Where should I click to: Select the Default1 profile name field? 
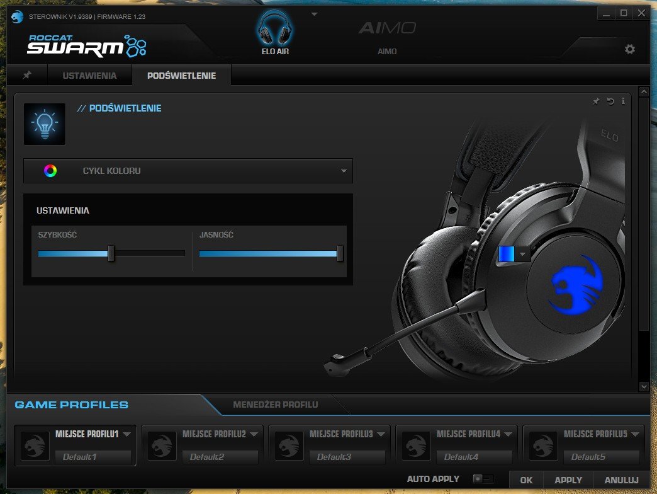(x=93, y=457)
